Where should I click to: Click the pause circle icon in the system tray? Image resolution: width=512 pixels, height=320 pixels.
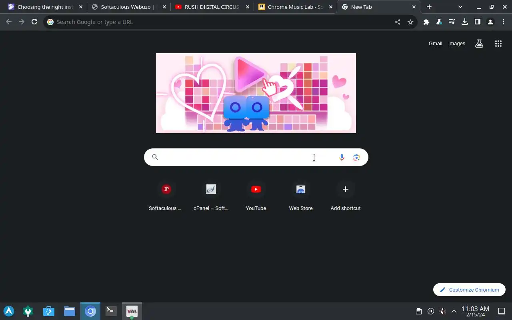[x=430, y=311]
